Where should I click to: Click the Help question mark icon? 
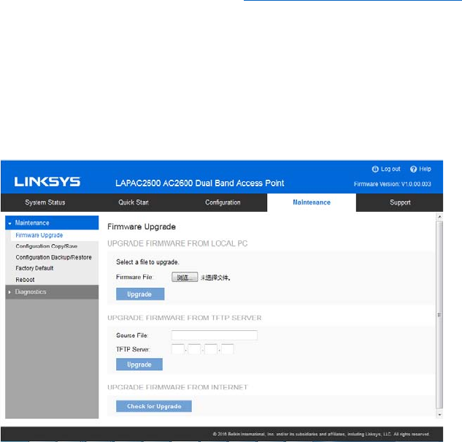413,169
